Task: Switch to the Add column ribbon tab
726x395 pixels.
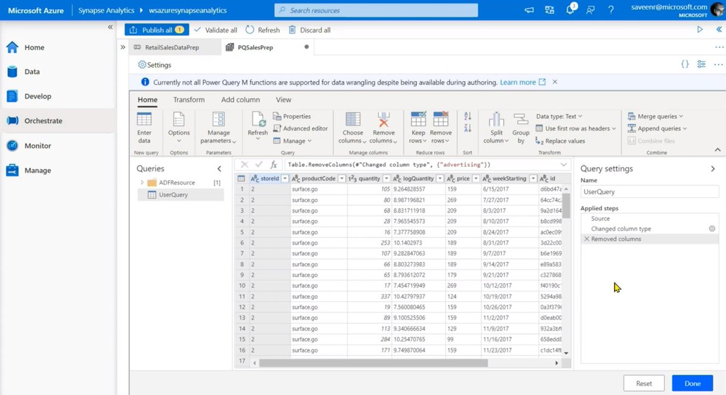Action: 240,100
